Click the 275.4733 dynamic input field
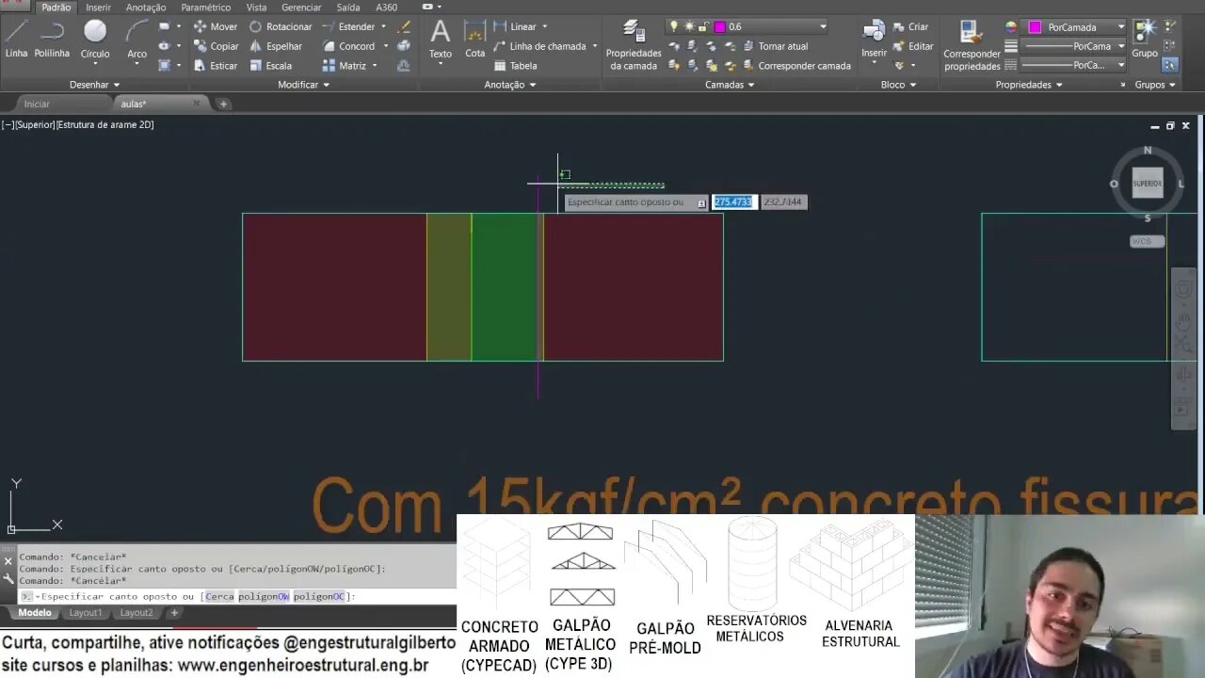This screenshot has width=1205, height=678. coord(733,202)
